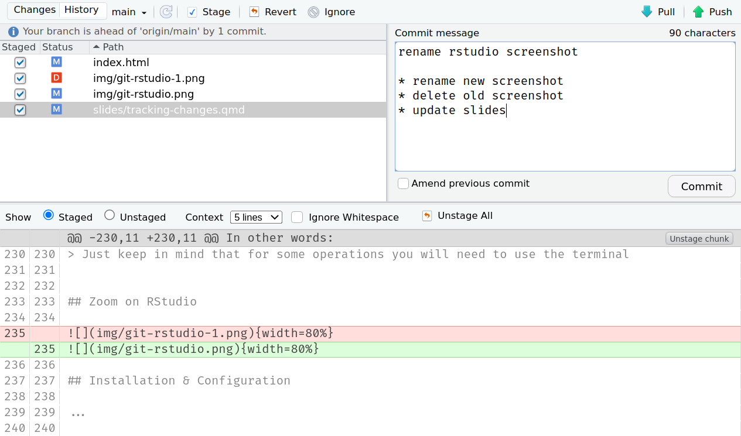Click the Unstage chunk button
The height and width of the screenshot is (436, 741).
(699, 238)
